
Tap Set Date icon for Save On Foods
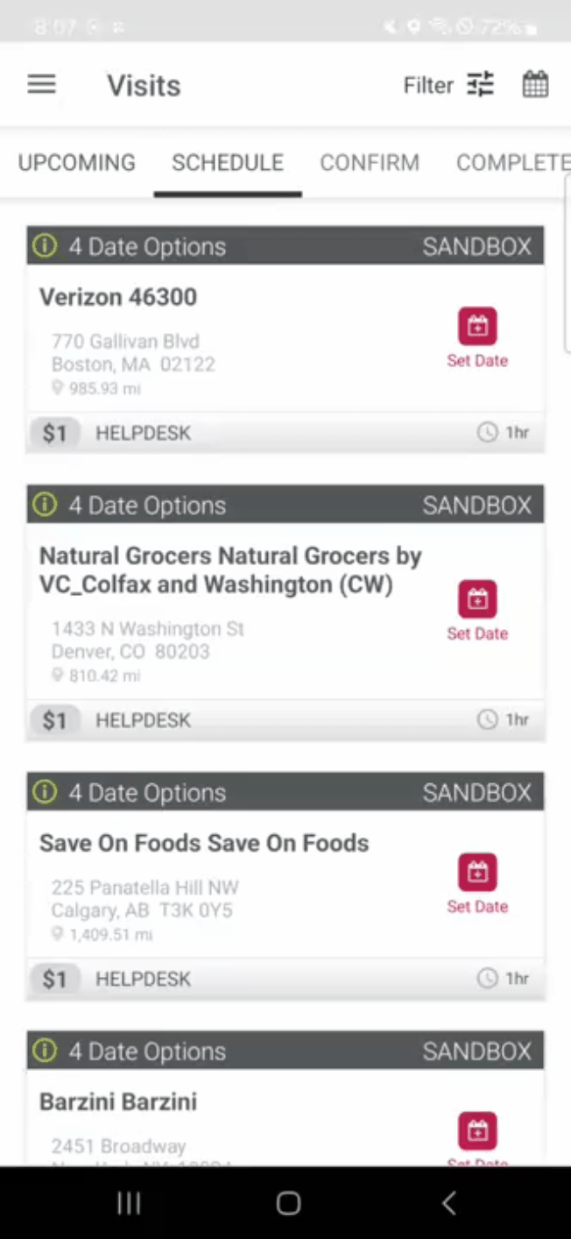coord(477,873)
